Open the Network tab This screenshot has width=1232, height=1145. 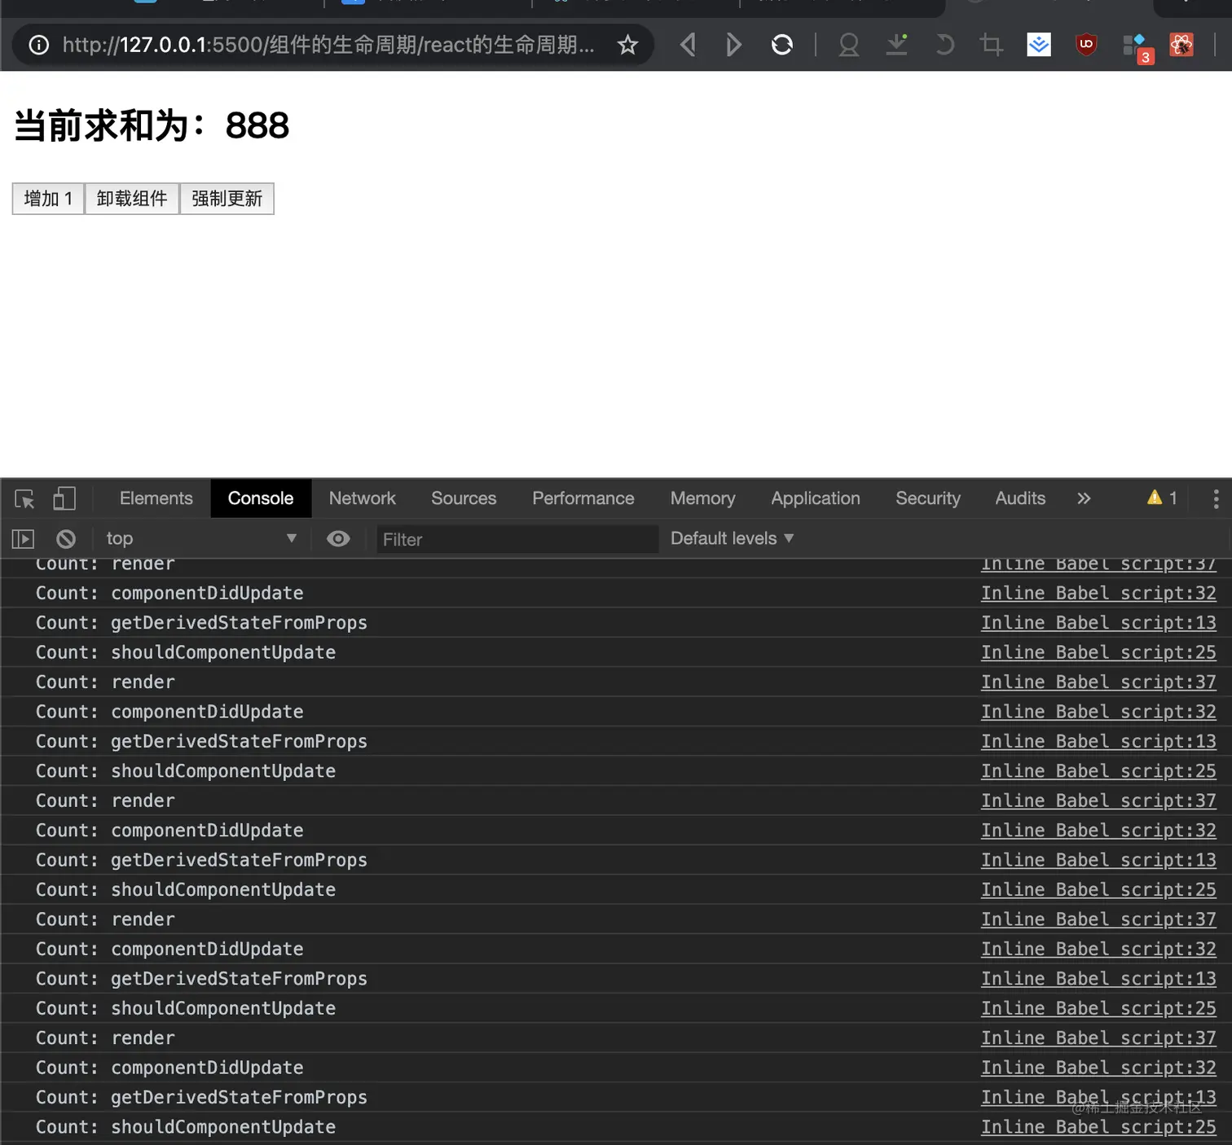(363, 498)
